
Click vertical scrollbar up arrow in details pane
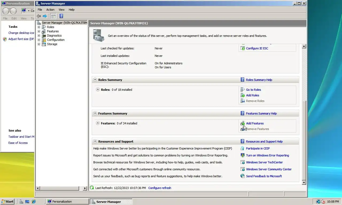(304, 46)
